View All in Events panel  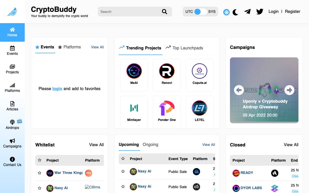tap(97, 47)
